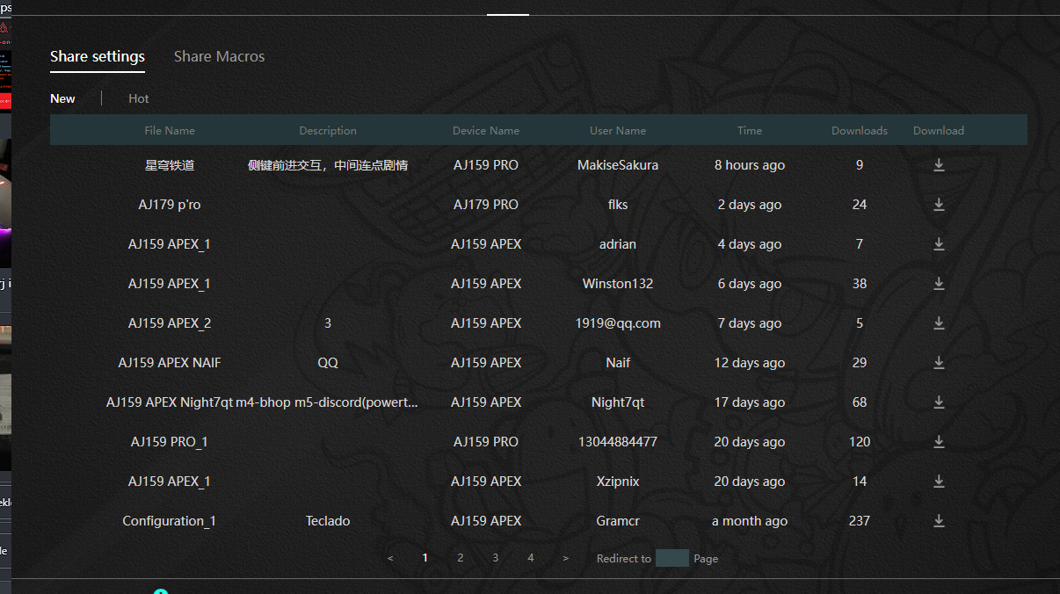
Task: Select the Share settings tab
Action: point(98,56)
